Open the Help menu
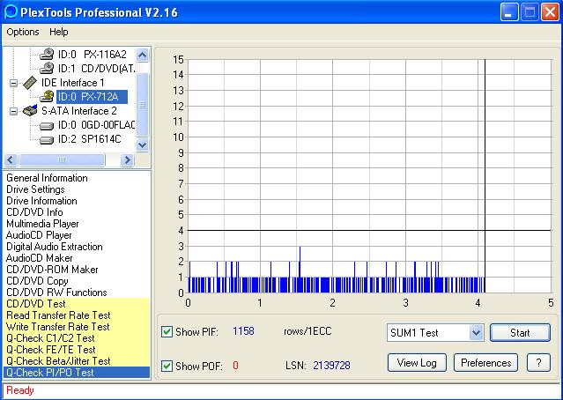Image resolution: width=563 pixels, height=400 pixels. point(59,32)
